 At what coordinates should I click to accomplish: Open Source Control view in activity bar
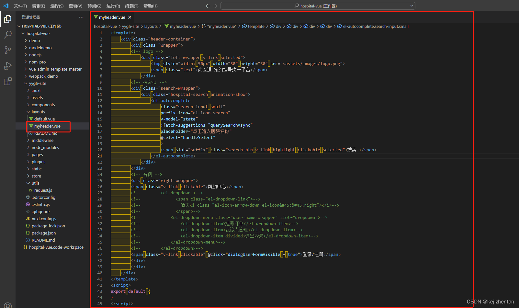tap(8, 50)
